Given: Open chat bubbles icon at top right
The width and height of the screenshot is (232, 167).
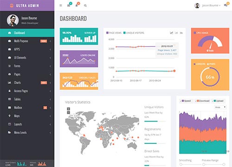Looking at the screenshot, I should [x=226, y=6].
